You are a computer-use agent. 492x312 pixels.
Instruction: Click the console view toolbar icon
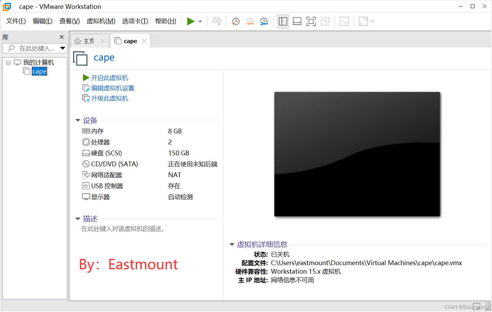point(344,22)
